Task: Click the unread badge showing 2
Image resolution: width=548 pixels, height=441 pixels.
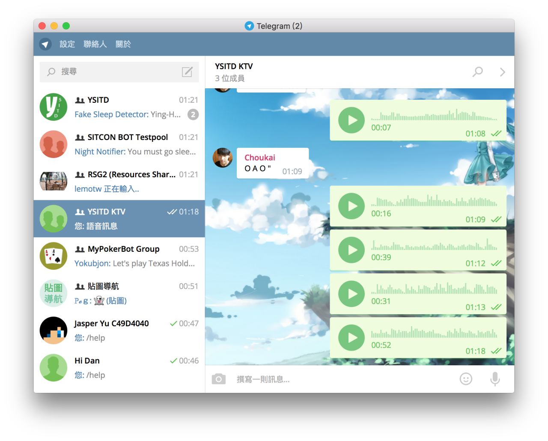Action: (193, 114)
